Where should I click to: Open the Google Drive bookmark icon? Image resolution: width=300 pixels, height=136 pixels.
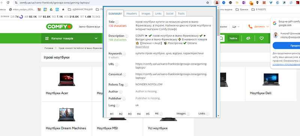tap(51, 9)
